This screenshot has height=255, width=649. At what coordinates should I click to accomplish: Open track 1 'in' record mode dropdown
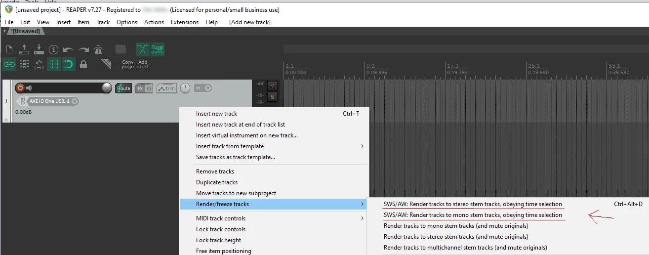203,88
